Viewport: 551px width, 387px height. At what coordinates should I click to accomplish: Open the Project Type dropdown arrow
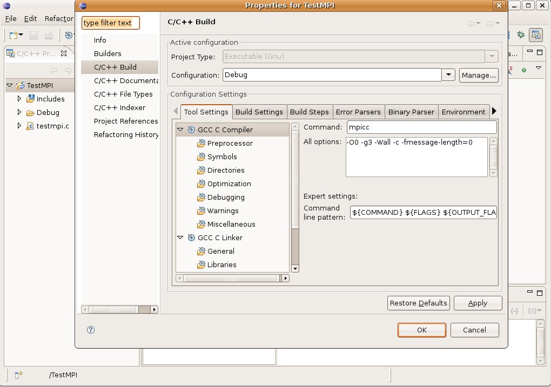click(492, 56)
